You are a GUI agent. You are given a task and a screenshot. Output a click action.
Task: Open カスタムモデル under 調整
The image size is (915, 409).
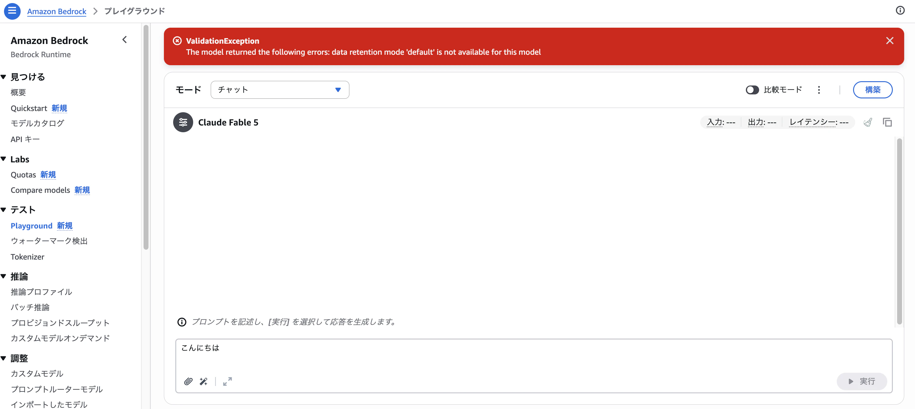37,374
